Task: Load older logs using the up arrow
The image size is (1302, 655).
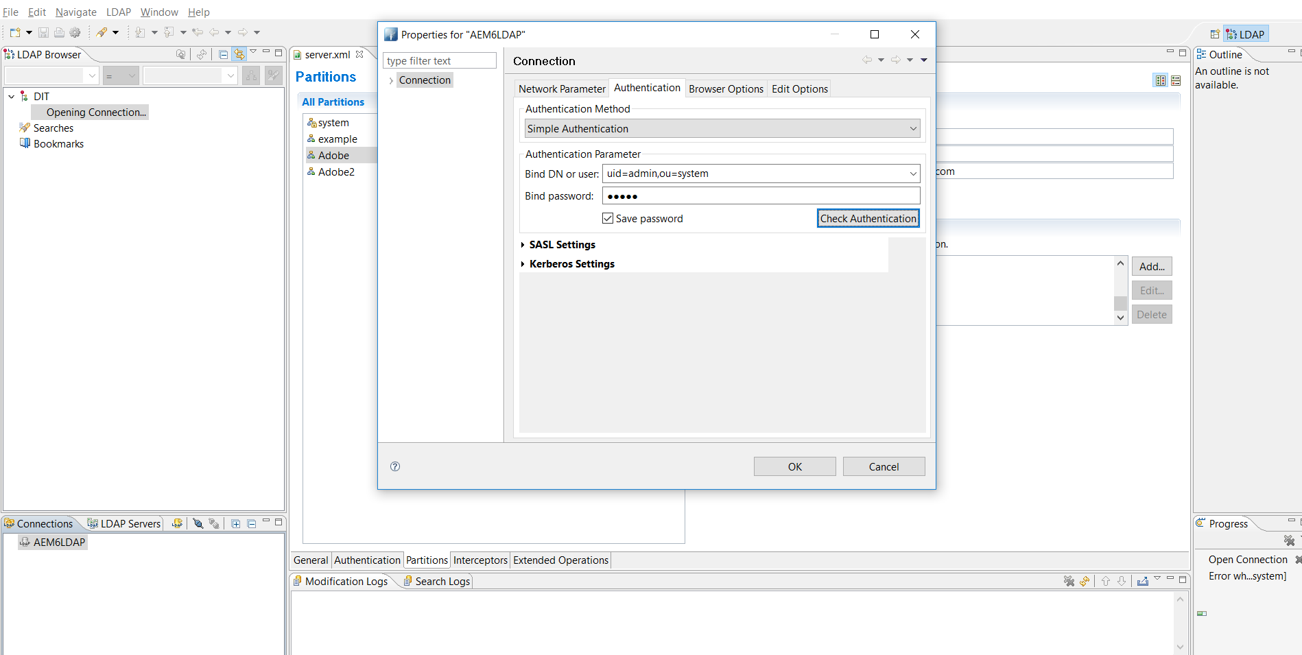Action: [1106, 581]
